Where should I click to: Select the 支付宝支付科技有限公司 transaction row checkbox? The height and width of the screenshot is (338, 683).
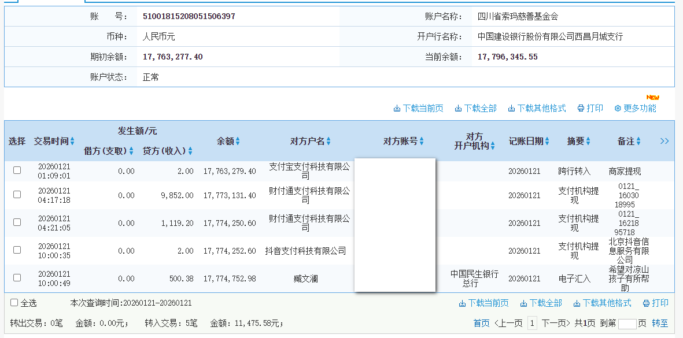(16, 170)
